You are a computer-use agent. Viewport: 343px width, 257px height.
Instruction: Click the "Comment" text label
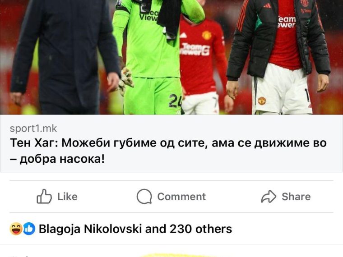[x=181, y=197]
